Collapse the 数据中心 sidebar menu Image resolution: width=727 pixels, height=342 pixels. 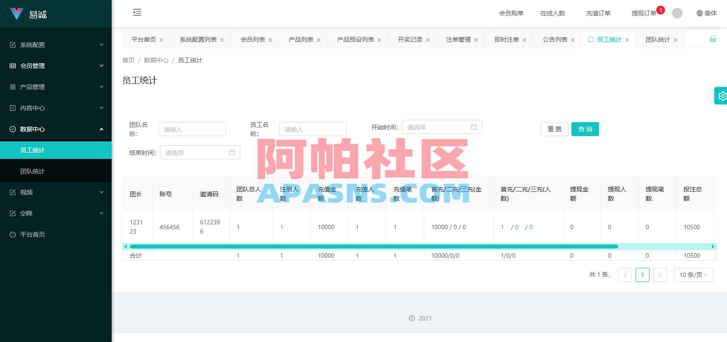click(x=56, y=129)
